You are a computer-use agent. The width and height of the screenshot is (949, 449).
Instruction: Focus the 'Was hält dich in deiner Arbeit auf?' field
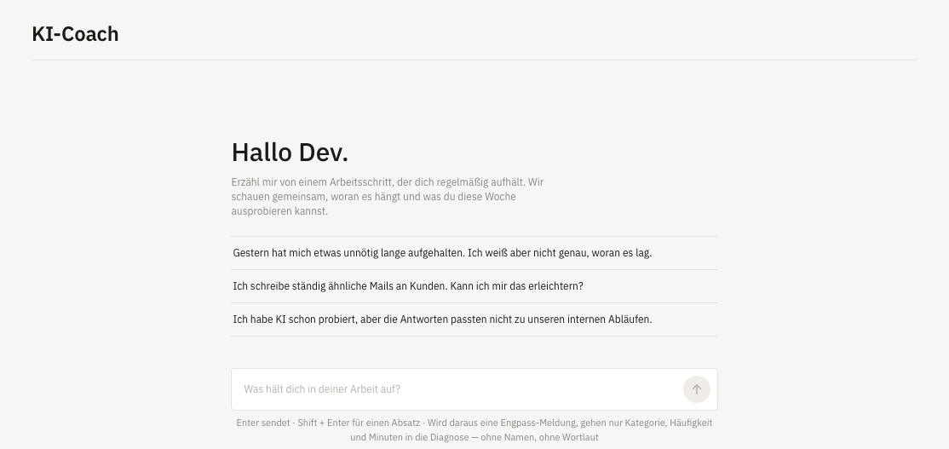(474, 389)
